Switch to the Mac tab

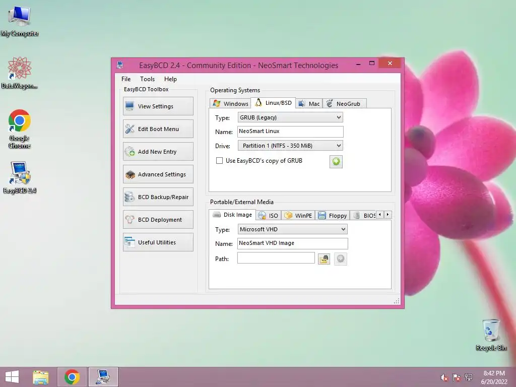point(309,103)
